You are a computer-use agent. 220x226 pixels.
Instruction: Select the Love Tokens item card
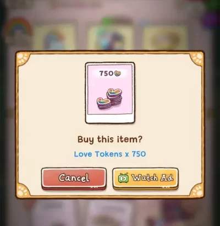(110, 93)
